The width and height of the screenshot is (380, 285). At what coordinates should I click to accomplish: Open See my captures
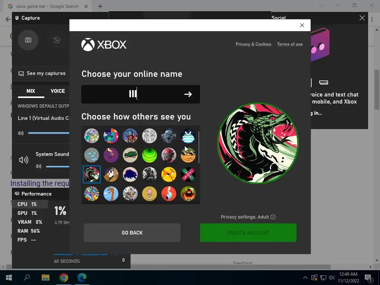pyautogui.click(x=42, y=73)
